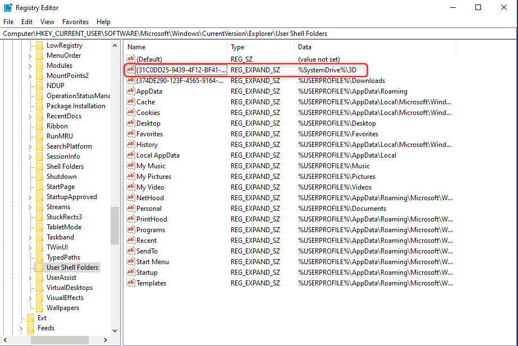Open the View menu

tap(47, 22)
